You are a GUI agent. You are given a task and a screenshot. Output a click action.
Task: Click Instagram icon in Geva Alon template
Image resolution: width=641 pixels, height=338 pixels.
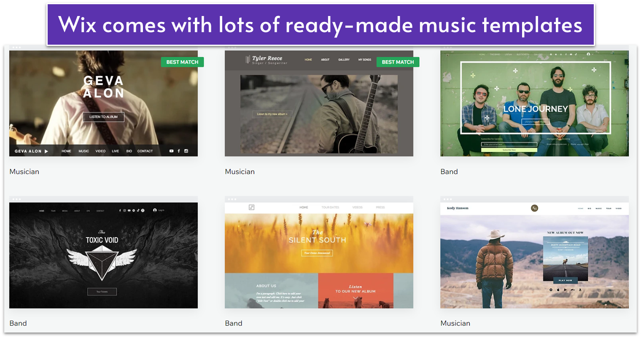point(186,151)
